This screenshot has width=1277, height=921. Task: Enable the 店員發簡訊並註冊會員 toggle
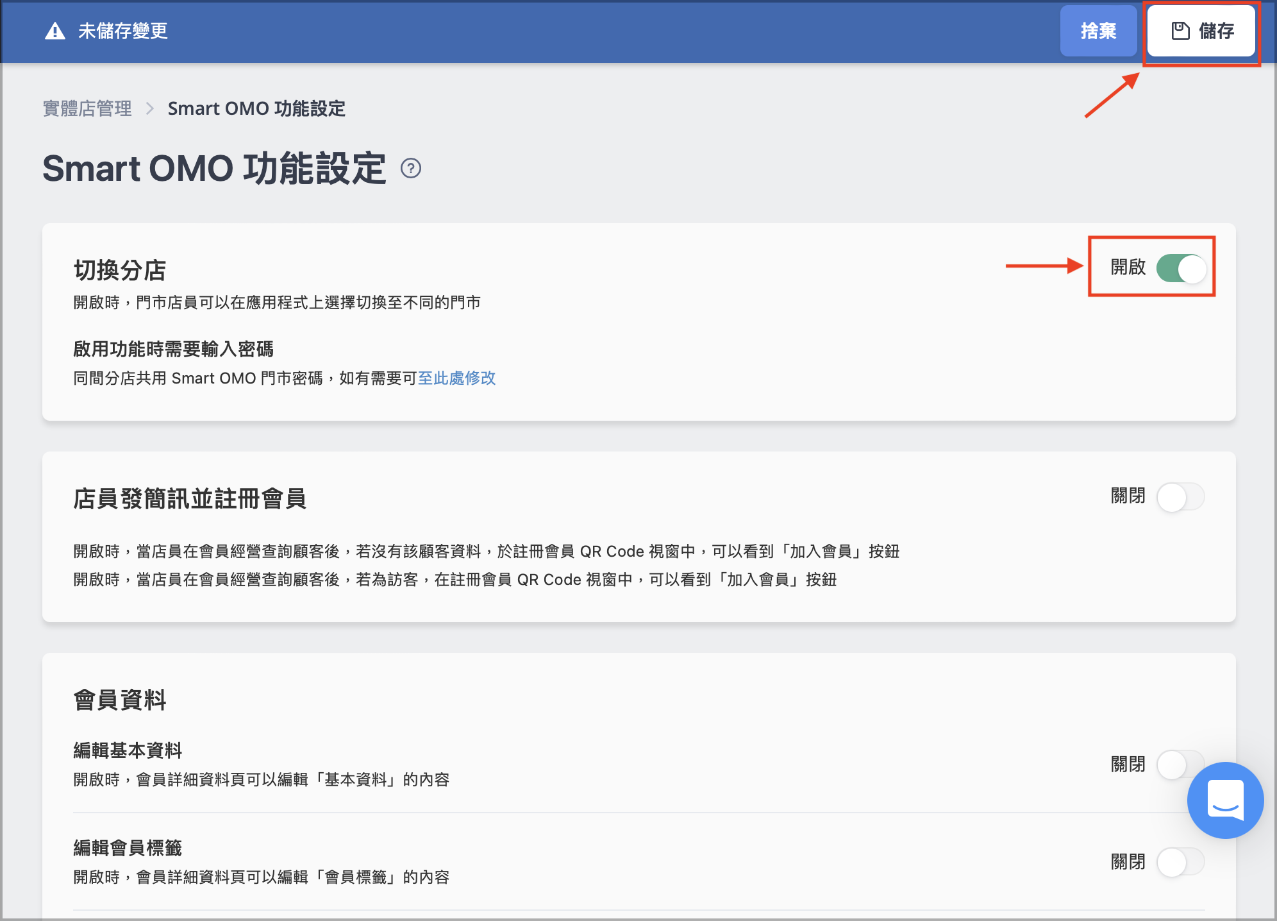1181,497
